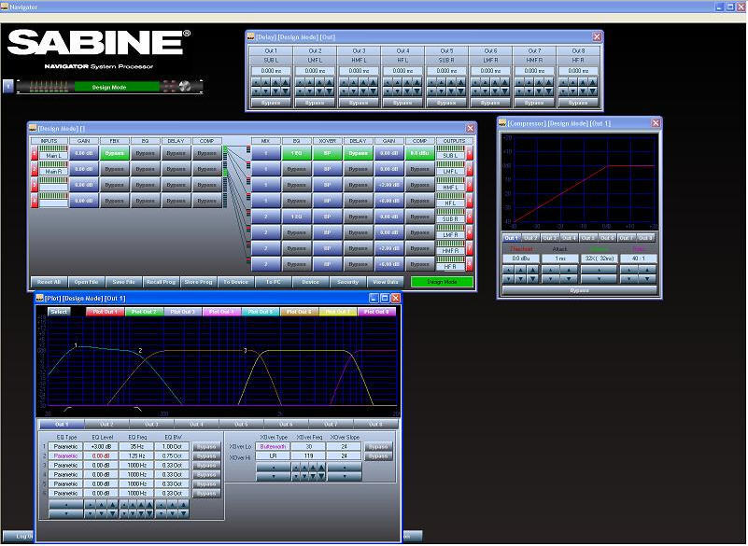Open EQ Type field of band 1 showing Parametric
The height and width of the screenshot is (546, 748).
click(x=65, y=447)
